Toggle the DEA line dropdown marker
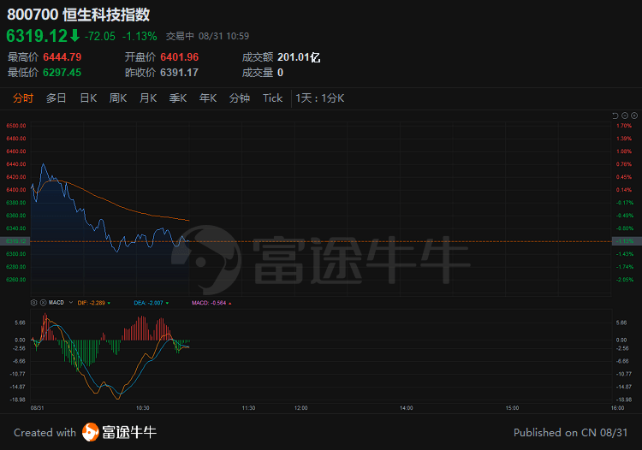 pos(167,302)
